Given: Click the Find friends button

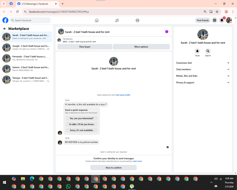Looking at the screenshot, I should click(203, 20).
